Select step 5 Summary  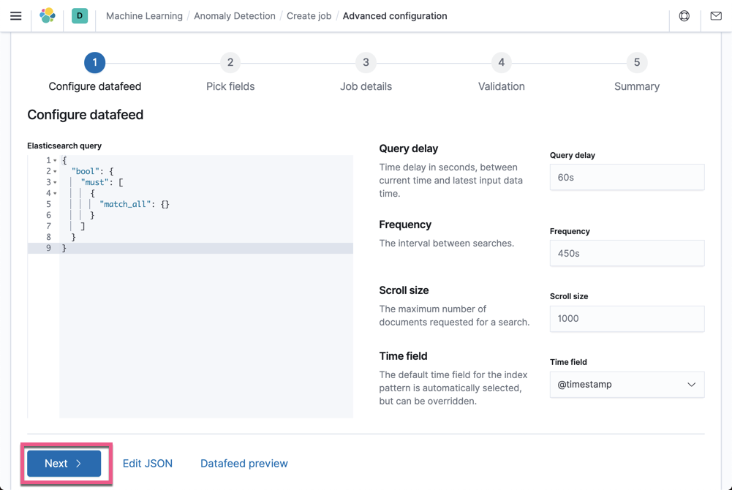click(x=636, y=63)
